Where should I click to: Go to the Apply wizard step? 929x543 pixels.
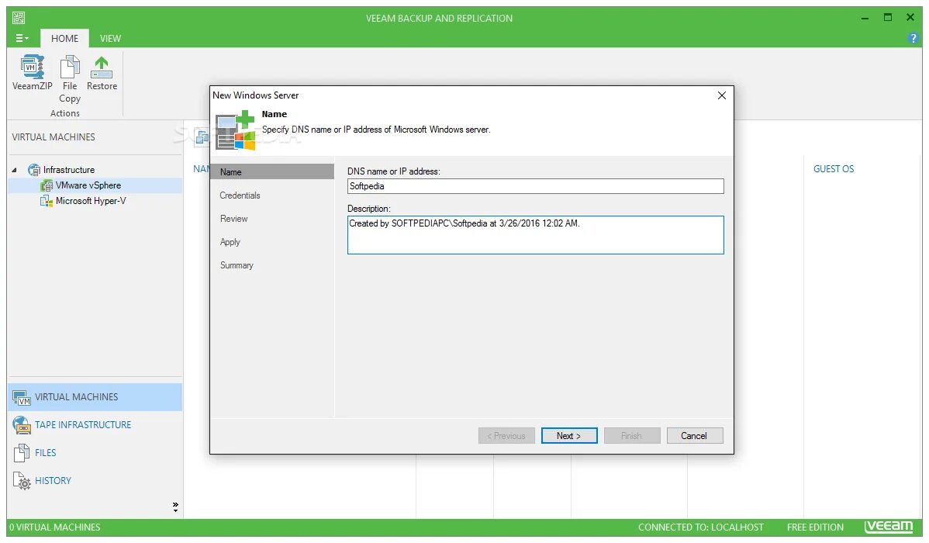230,242
